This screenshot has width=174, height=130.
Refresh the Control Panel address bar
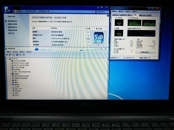(x=94, y=12)
